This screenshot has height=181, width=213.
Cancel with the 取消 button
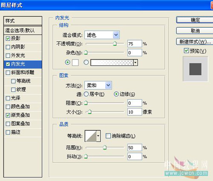[195, 31]
